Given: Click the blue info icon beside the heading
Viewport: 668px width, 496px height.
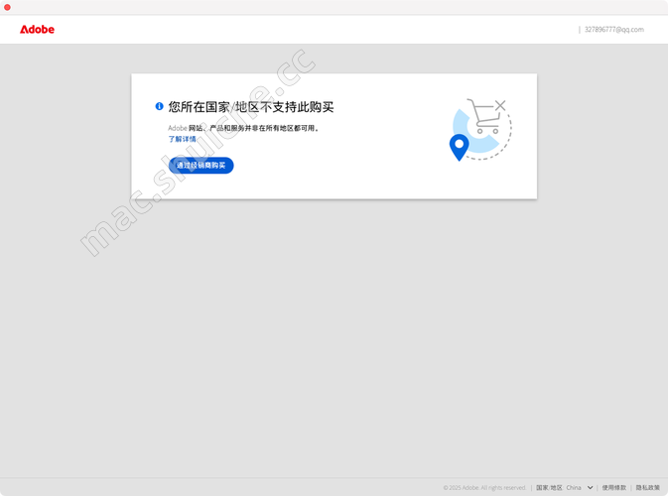Looking at the screenshot, I should click(159, 106).
